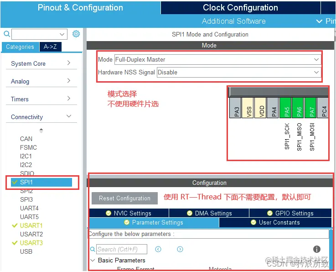Select CAN in Connectivity list
This screenshot has width=336, height=272.
pos(26,139)
